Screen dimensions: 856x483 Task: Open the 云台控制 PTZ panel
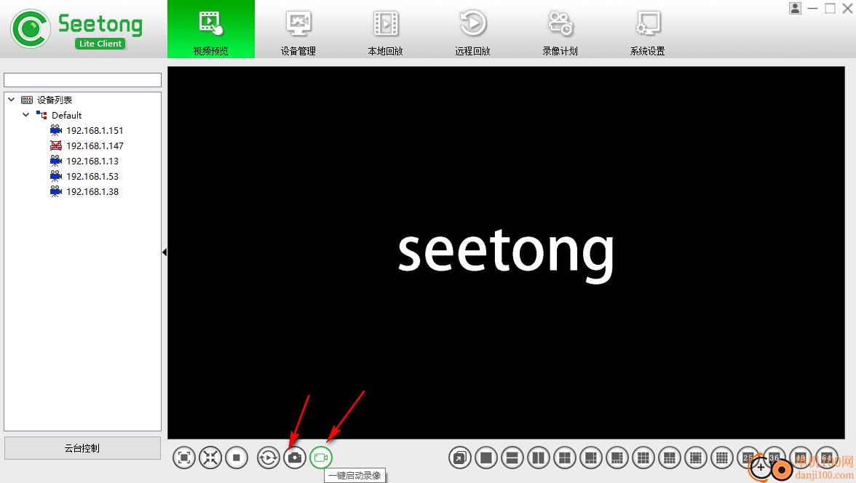(x=82, y=448)
